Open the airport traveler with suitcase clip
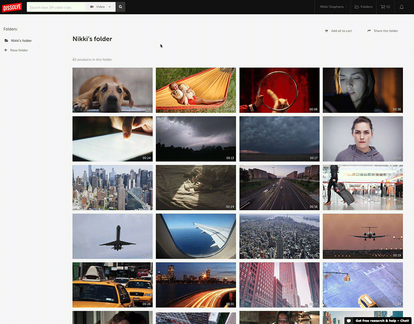This screenshot has height=324, width=414. coord(363,187)
